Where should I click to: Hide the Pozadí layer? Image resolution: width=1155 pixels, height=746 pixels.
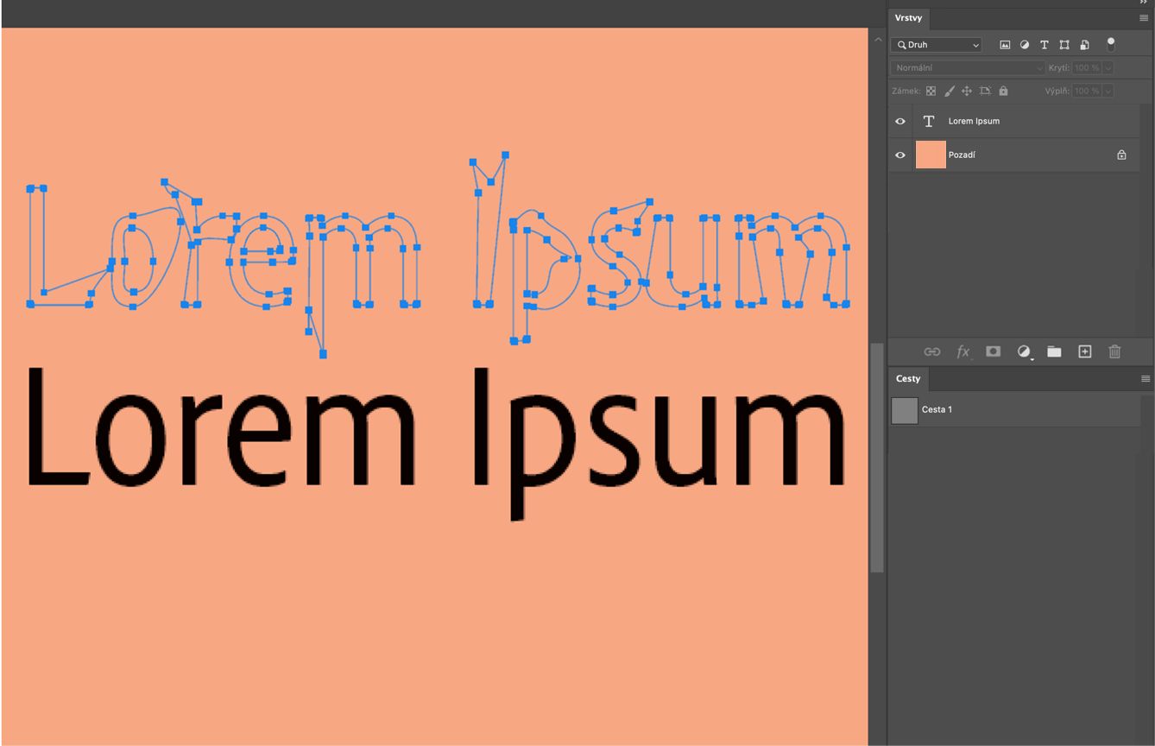pyautogui.click(x=900, y=155)
